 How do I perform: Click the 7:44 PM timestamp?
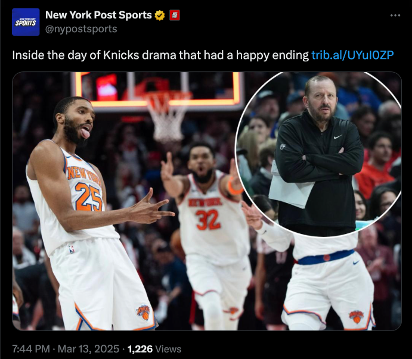pos(31,349)
